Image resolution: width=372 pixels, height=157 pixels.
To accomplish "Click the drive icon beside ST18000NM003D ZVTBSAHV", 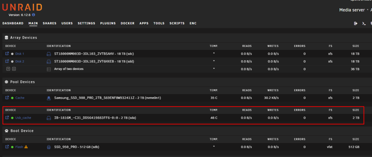I will (x=49, y=54).
